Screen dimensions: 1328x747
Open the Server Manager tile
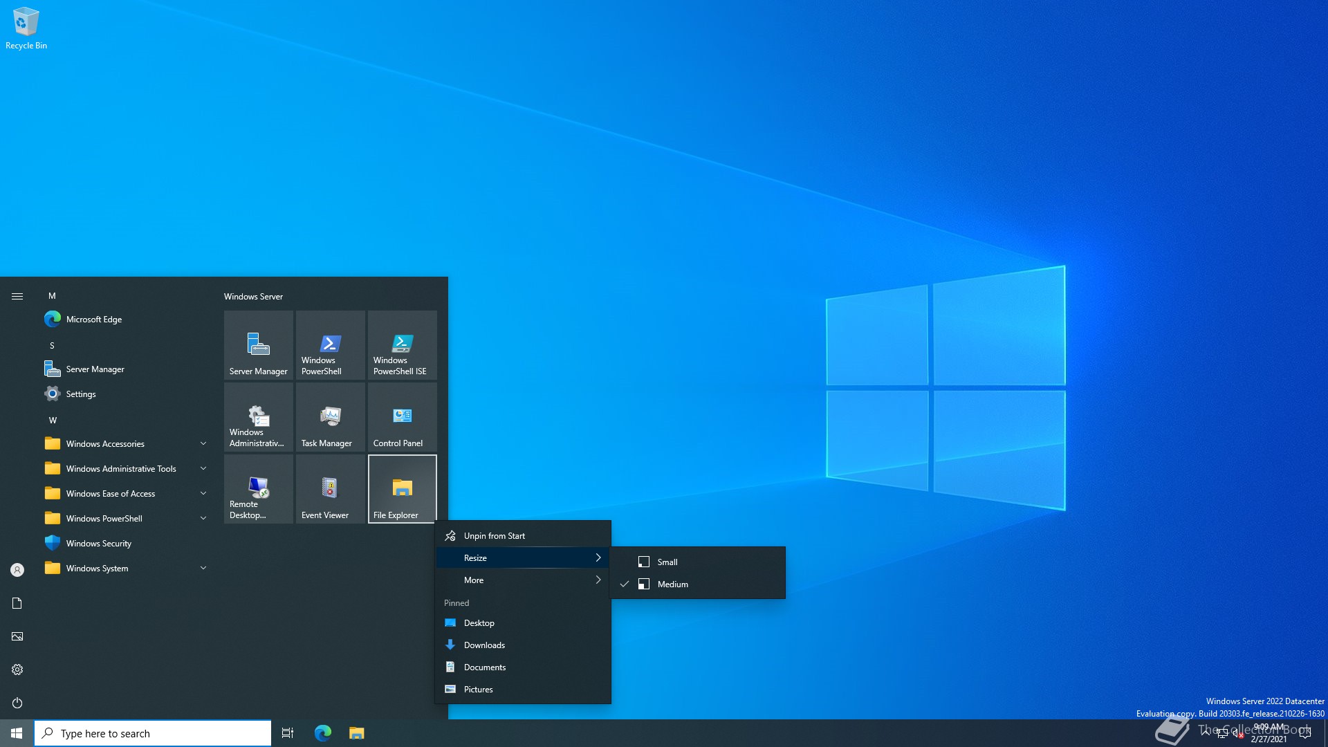coord(258,344)
